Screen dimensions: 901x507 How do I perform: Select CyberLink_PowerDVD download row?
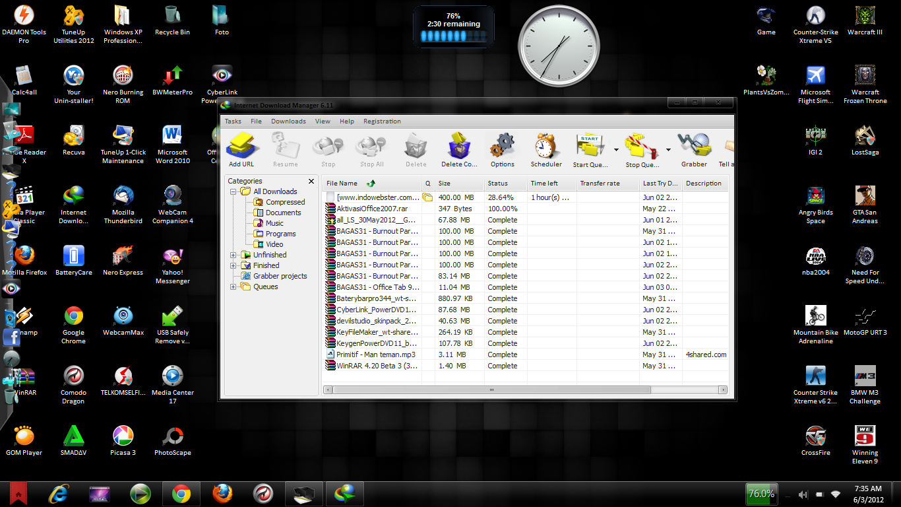click(526, 310)
